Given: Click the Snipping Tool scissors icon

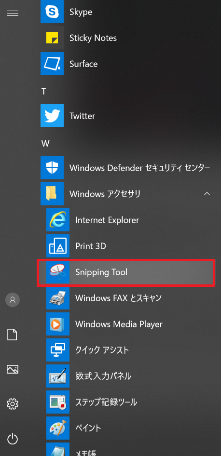Looking at the screenshot, I should click(x=58, y=272).
